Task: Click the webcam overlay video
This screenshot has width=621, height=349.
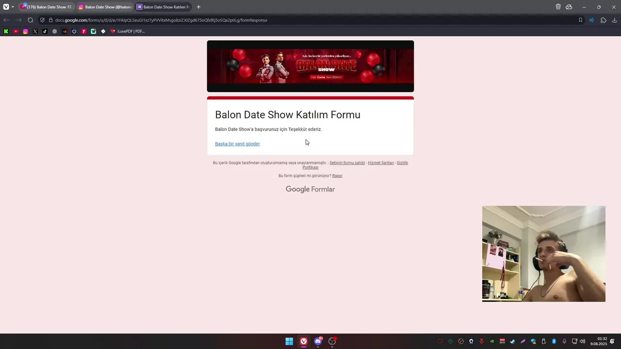Action: [x=544, y=254]
